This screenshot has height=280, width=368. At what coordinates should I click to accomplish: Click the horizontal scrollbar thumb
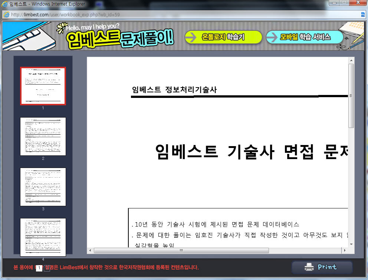[181, 250]
